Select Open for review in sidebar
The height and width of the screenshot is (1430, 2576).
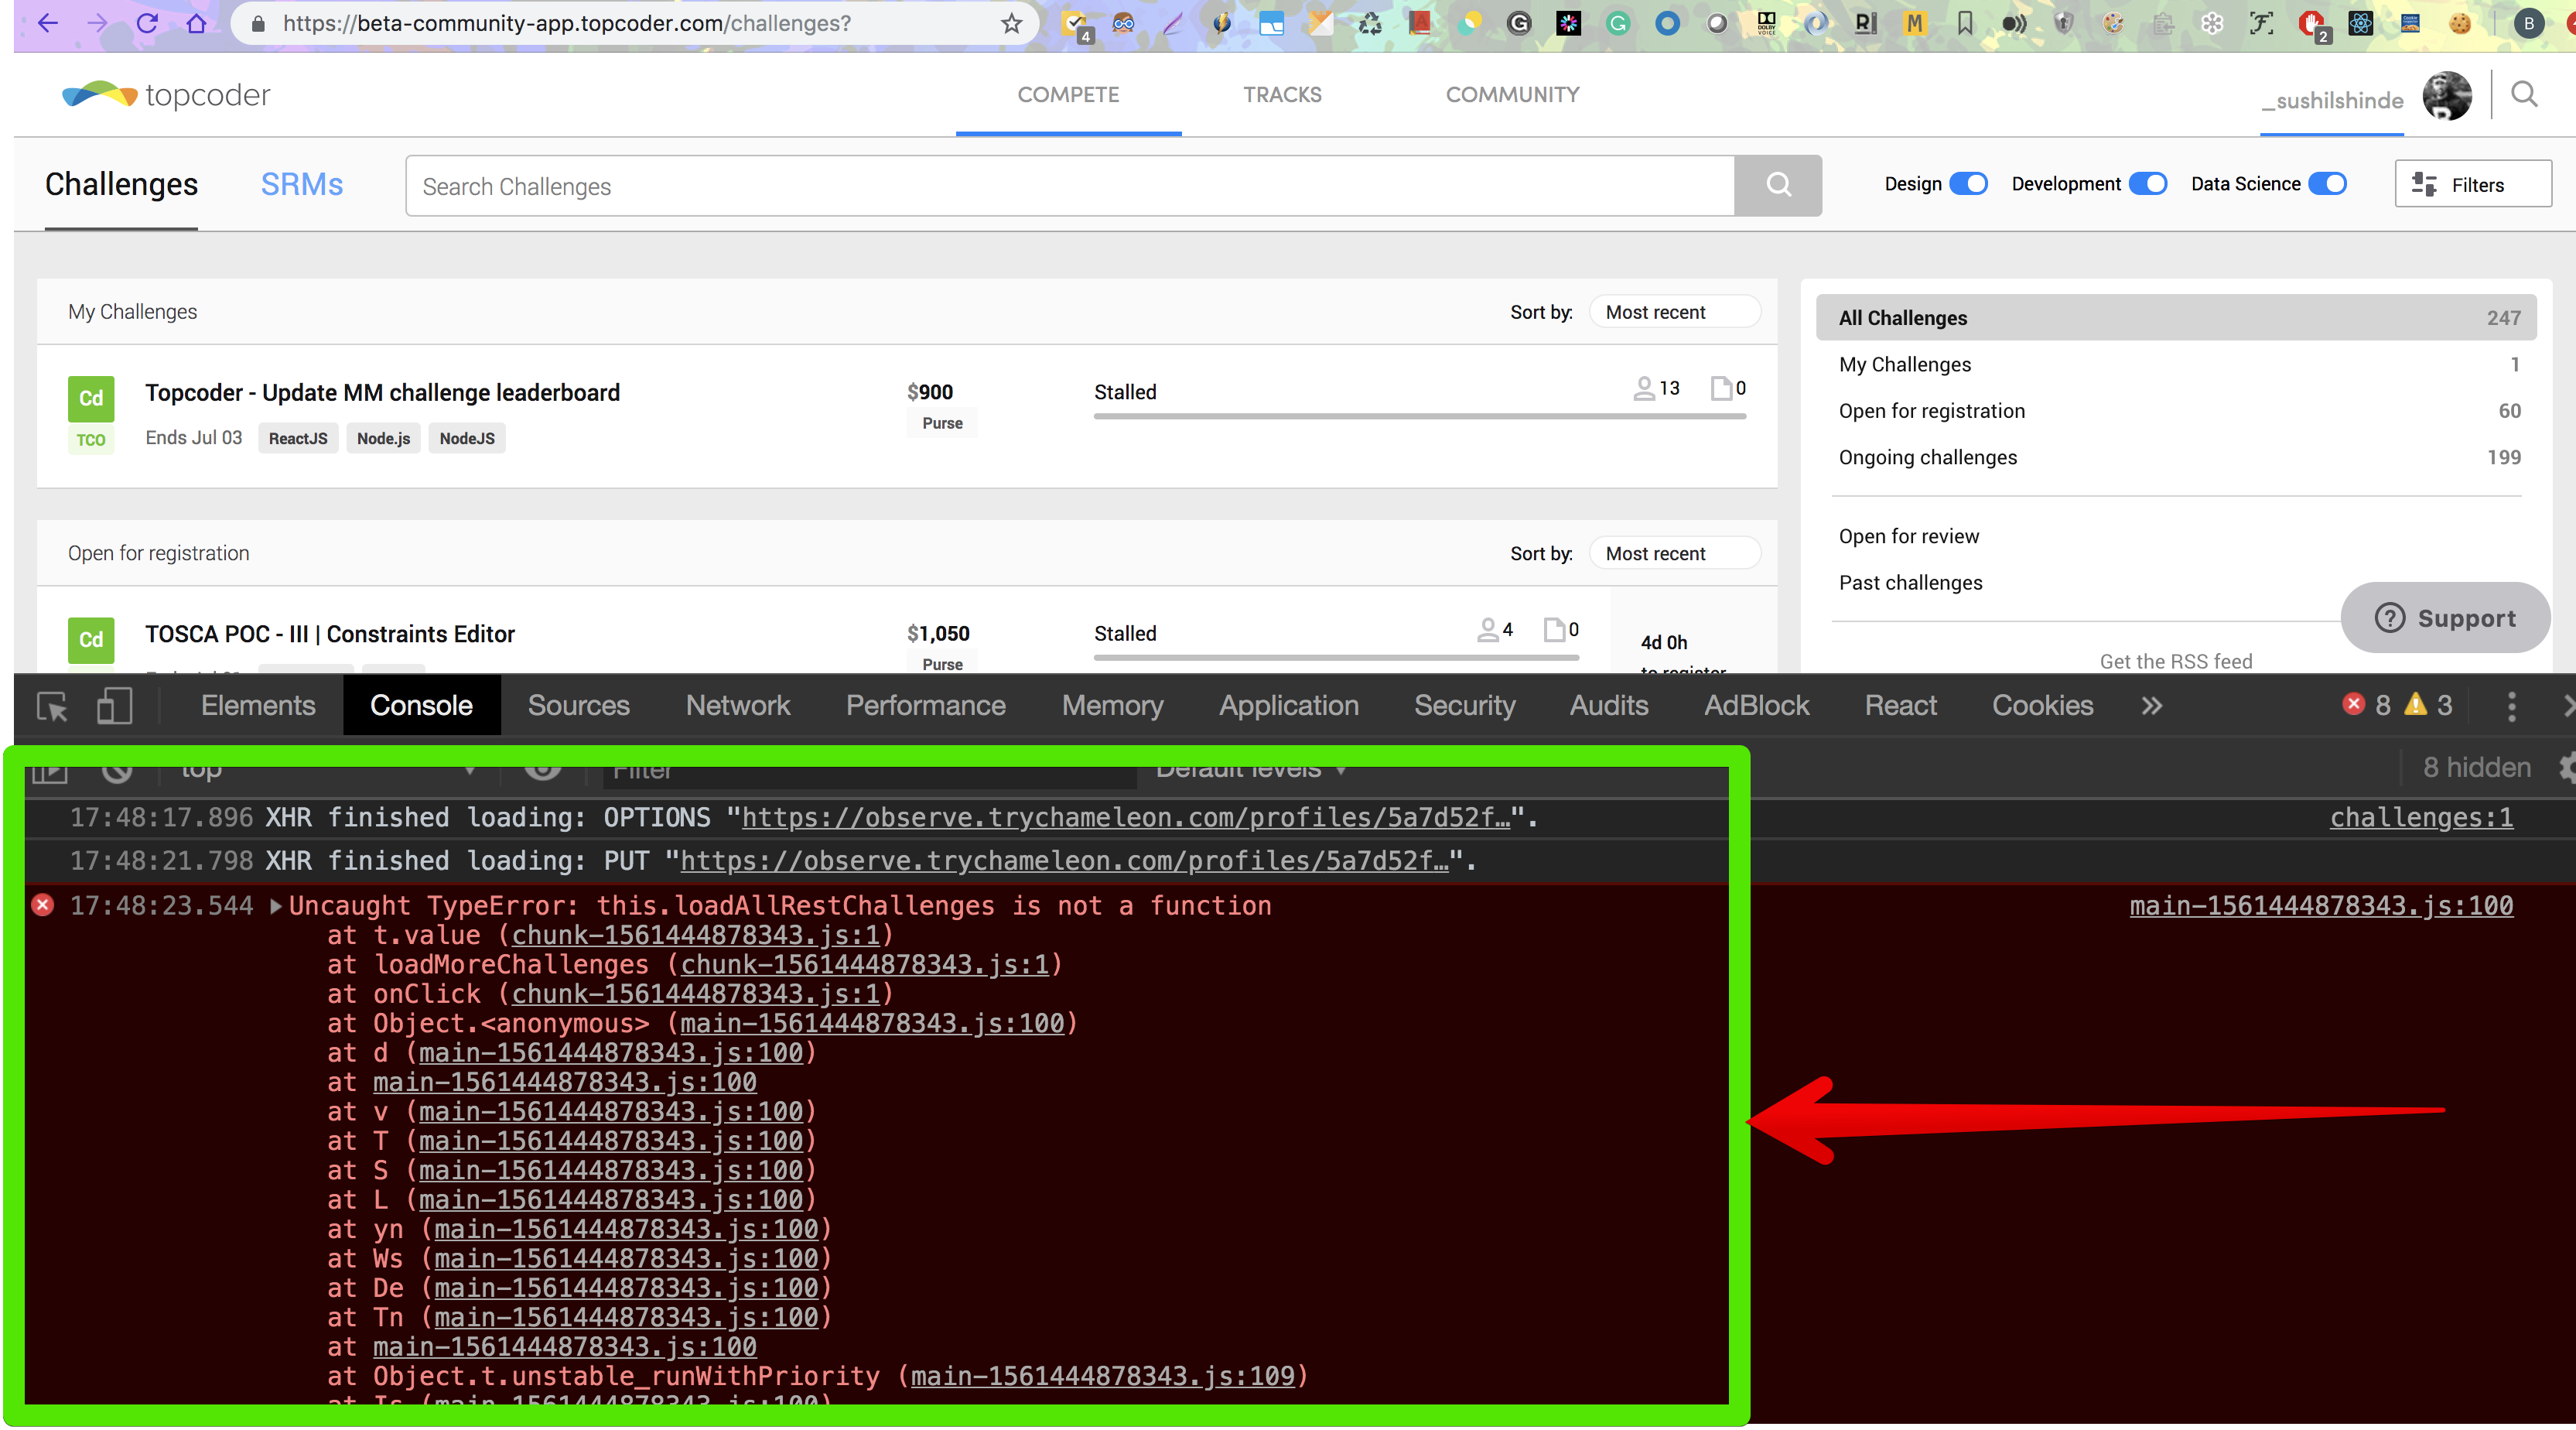1908,536
